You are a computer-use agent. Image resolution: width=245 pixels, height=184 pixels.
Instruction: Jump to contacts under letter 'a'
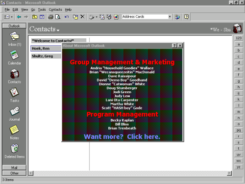(x=239, y=44)
